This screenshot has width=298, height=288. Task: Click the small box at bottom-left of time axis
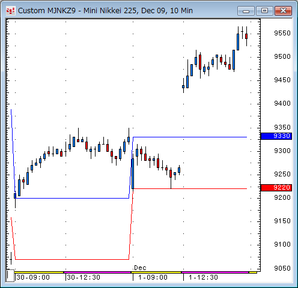point(10,275)
